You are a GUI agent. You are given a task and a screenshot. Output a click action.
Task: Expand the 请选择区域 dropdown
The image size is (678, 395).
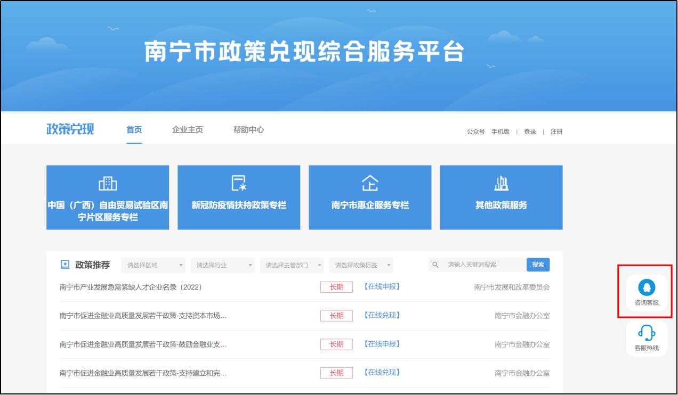point(155,265)
